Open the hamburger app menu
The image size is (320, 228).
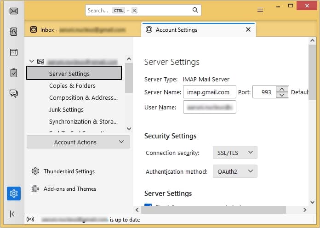pos(260,10)
